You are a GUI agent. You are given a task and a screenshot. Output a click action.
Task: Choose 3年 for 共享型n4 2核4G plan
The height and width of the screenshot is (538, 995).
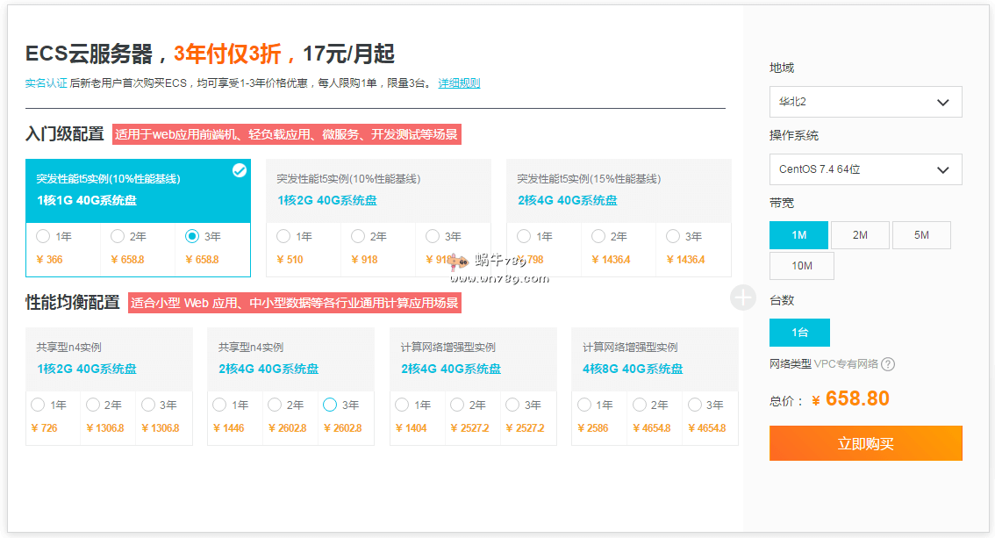click(330, 405)
